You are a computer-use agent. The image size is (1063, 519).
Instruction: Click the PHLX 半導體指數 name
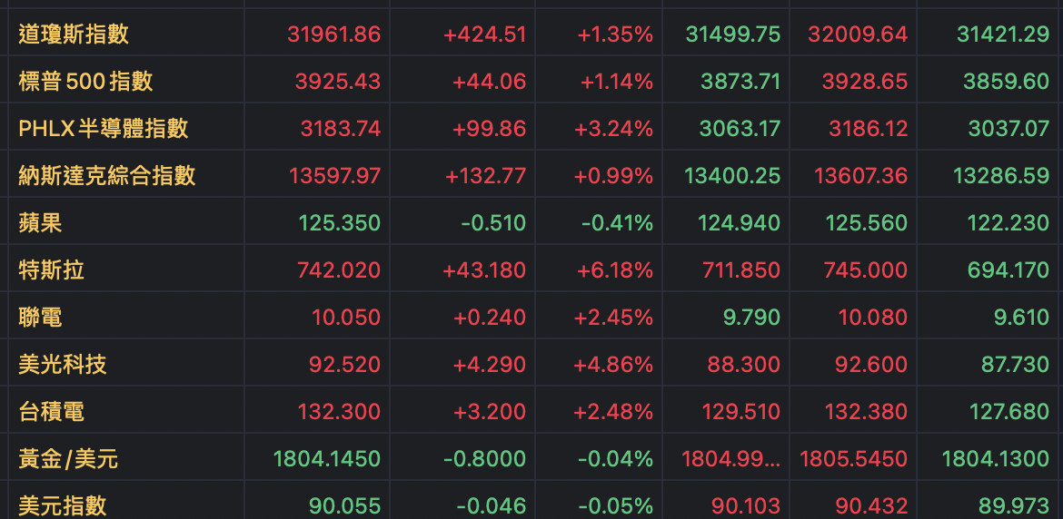pyautogui.click(x=104, y=129)
